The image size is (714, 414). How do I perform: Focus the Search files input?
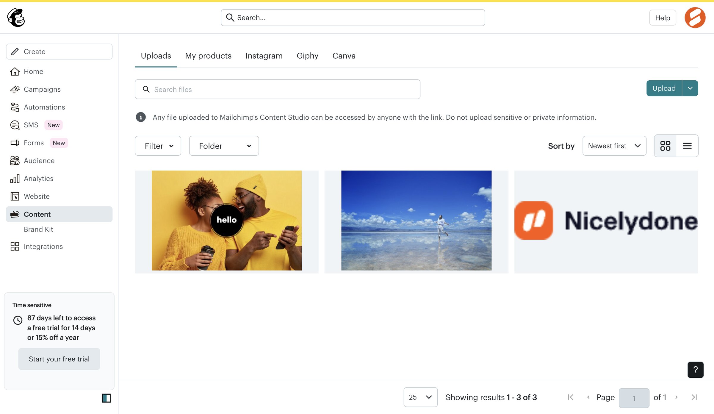tap(278, 89)
